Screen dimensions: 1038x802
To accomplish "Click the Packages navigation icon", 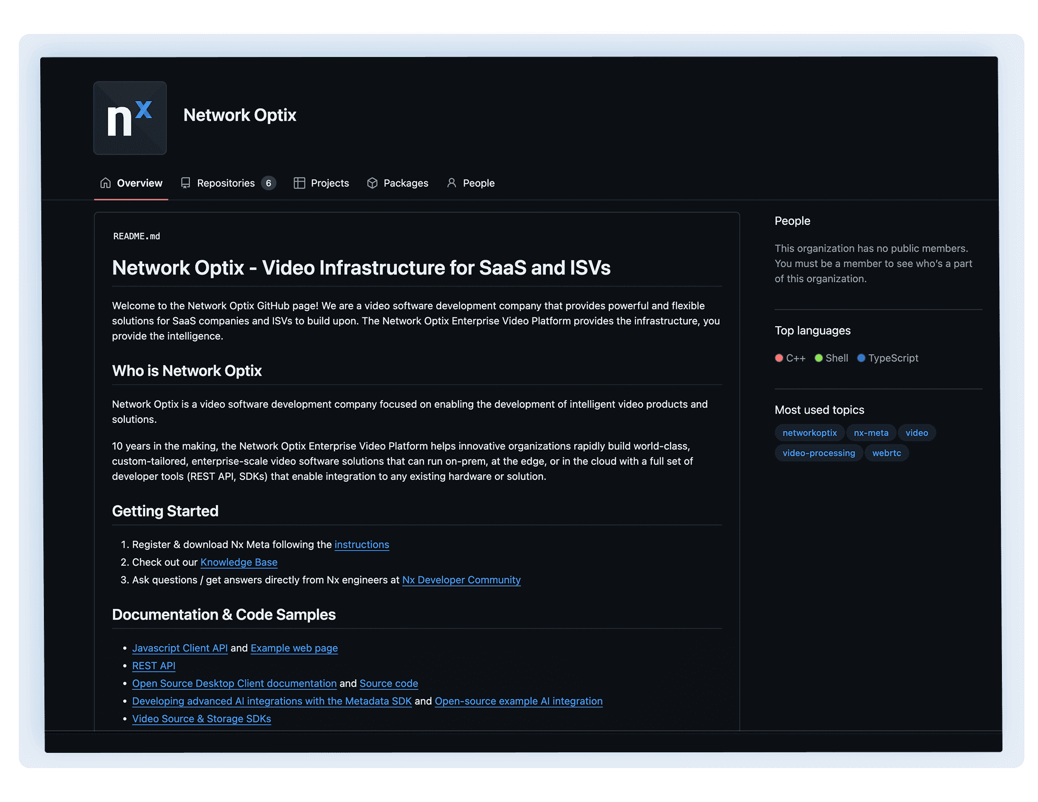I will click(x=371, y=183).
